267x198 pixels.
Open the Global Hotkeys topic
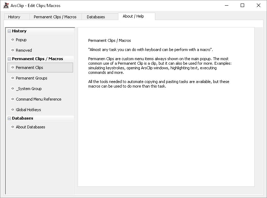click(28, 110)
